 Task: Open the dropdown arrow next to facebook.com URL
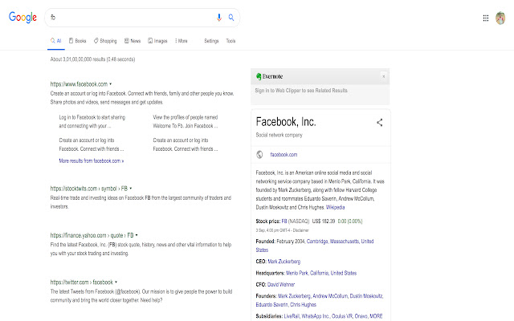tap(111, 83)
